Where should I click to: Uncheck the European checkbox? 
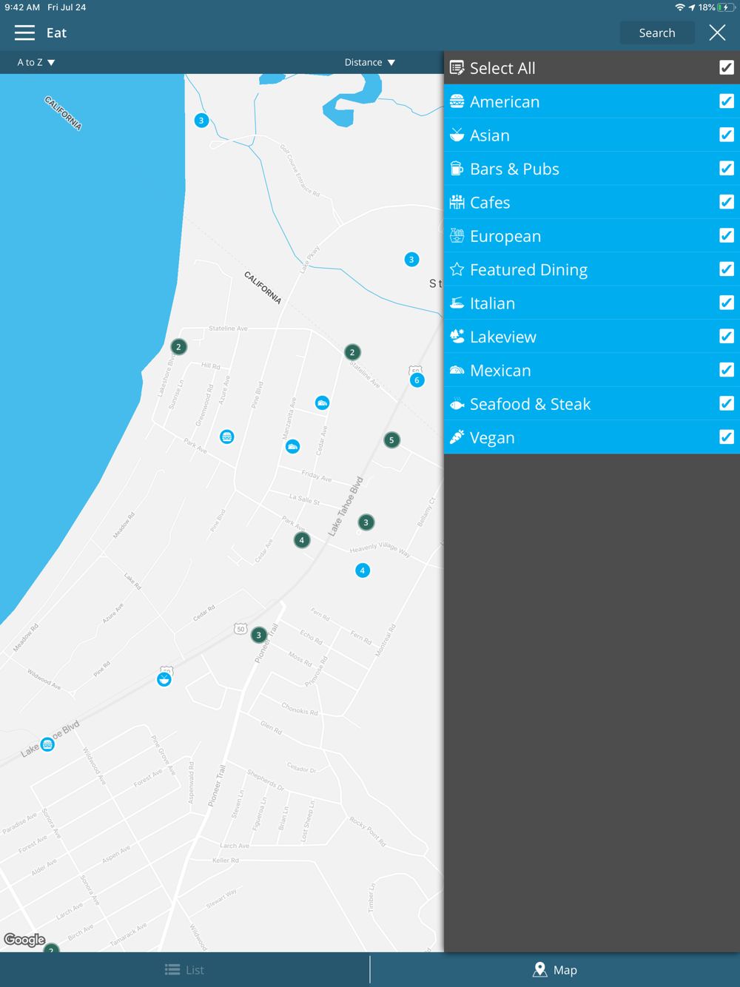coord(727,235)
